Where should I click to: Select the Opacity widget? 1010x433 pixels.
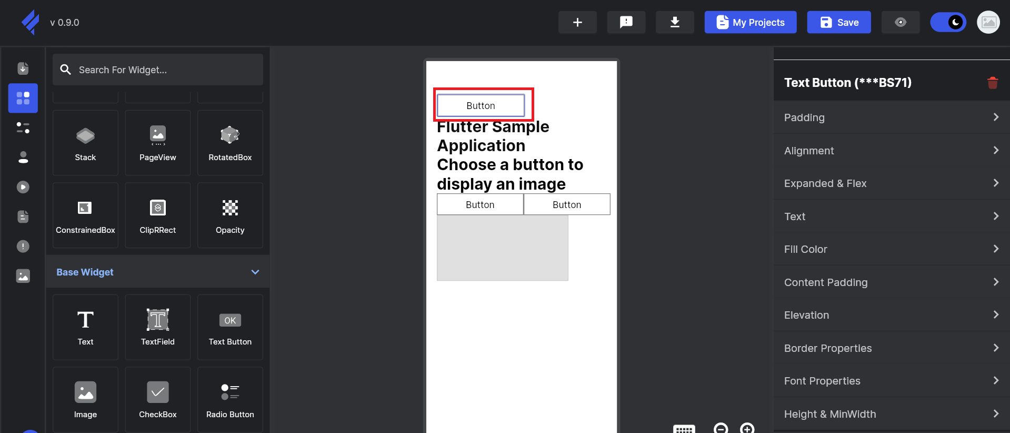pyautogui.click(x=230, y=215)
